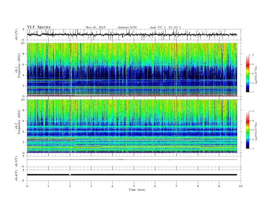Click the "ch.1(V)" axis label
271x209 pixels.
point(16,35)
